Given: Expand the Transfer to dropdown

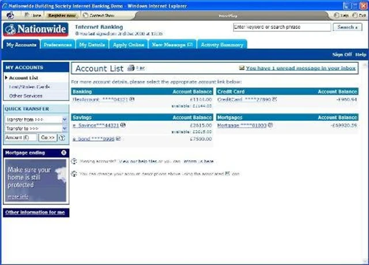Looking at the screenshot, I should click(x=36, y=128).
